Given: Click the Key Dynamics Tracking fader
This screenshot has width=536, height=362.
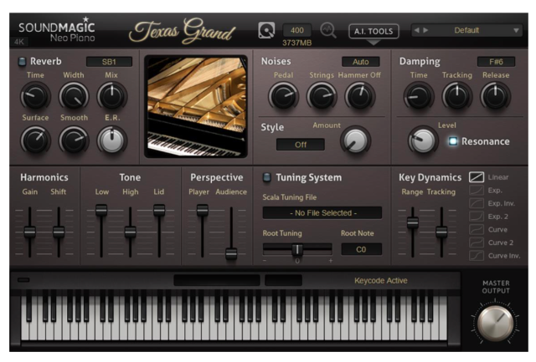Looking at the screenshot, I should [x=441, y=232].
